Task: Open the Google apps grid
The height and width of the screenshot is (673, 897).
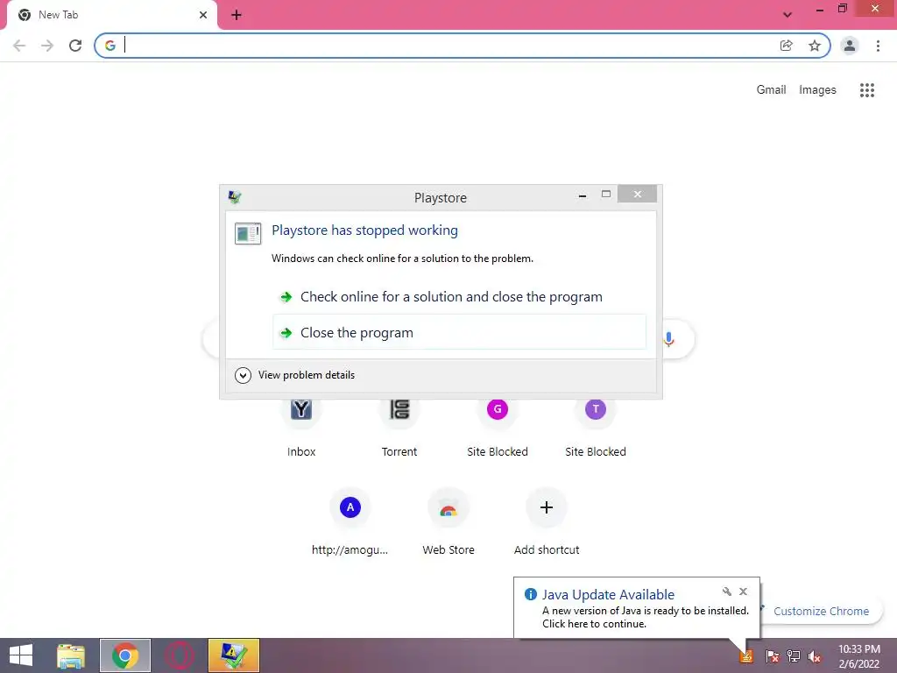Action: [x=867, y=90]
